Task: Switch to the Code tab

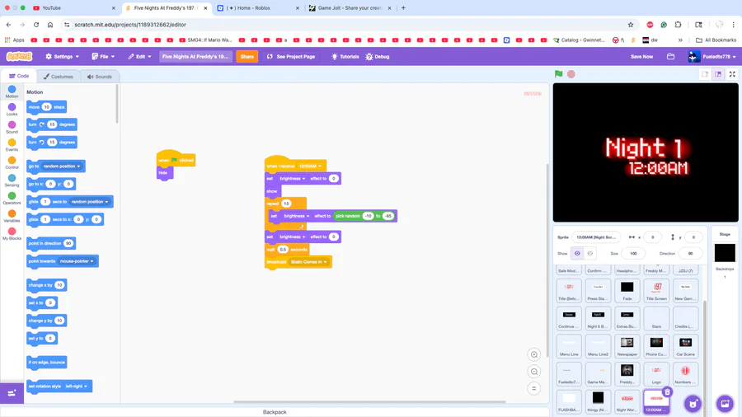Action: click(x=20, y=76)
